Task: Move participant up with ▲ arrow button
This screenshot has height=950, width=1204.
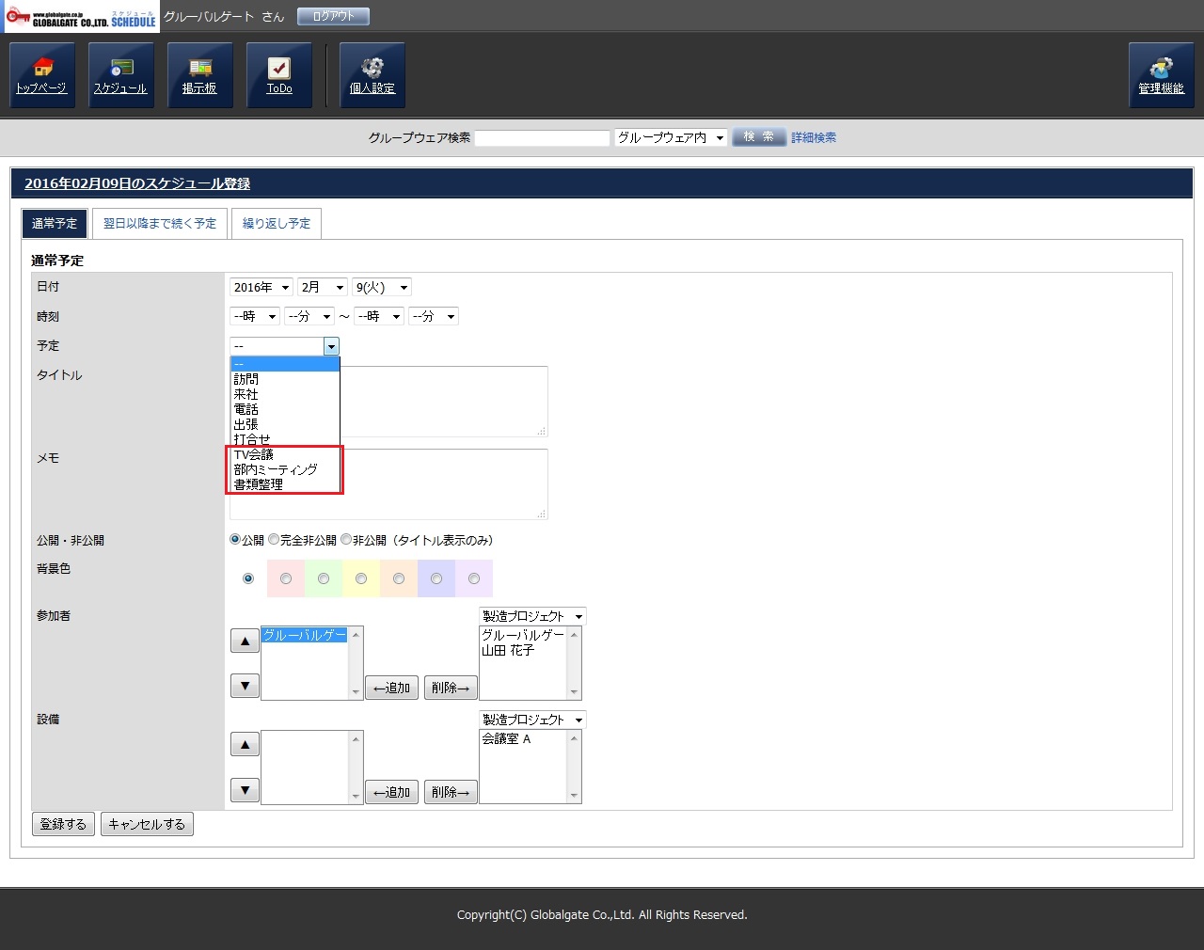Action: tap(245, 641)
